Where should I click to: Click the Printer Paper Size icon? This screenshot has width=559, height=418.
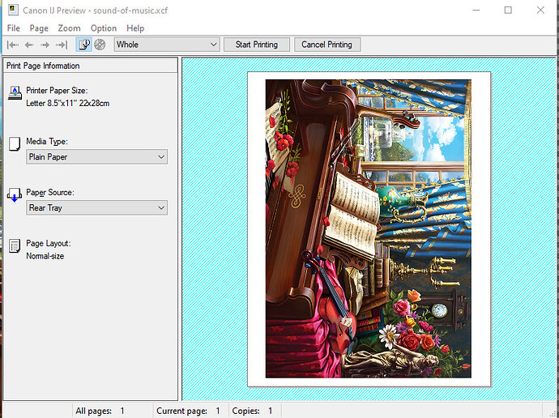point(14,92)
